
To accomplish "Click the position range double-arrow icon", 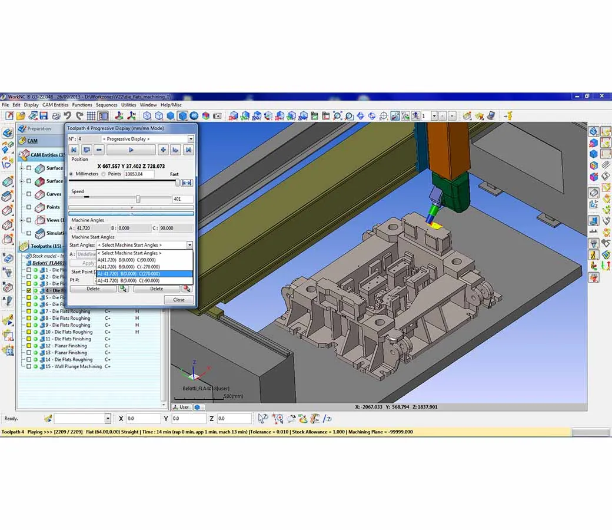I will (187, 183).
